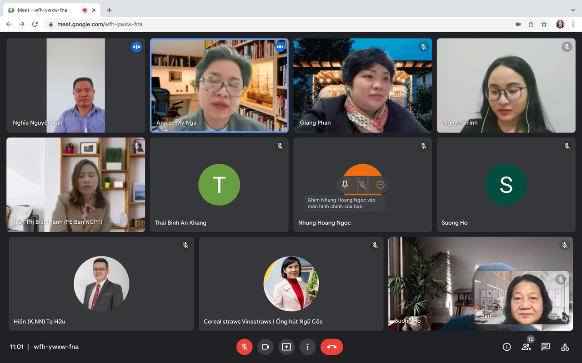Viewport: 582px width, 363px height.
Task: Click the muted mic icon on Giang Phan tile
Action: tap(423, 47)
